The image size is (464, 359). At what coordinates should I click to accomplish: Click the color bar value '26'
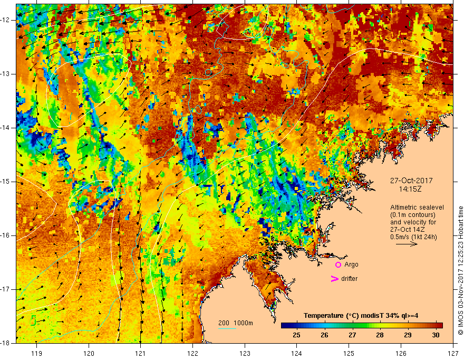(x=324, y=335)
